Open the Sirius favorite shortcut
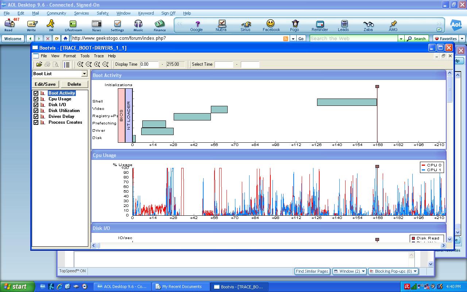467x292 pixels. coord(246,25)
